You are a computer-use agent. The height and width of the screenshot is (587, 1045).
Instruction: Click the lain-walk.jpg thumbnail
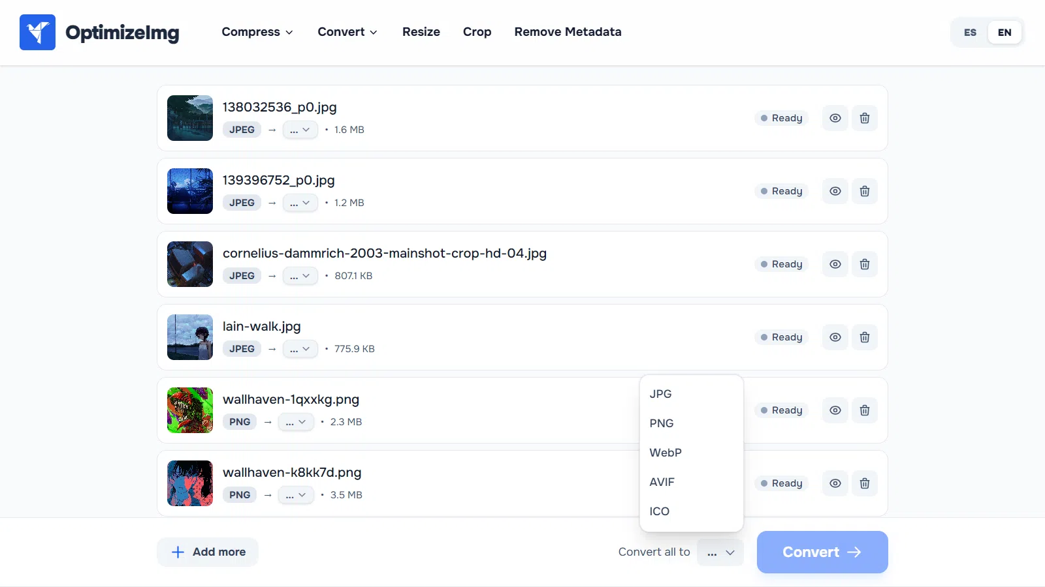pyautogui.click(x=190, y=337)
